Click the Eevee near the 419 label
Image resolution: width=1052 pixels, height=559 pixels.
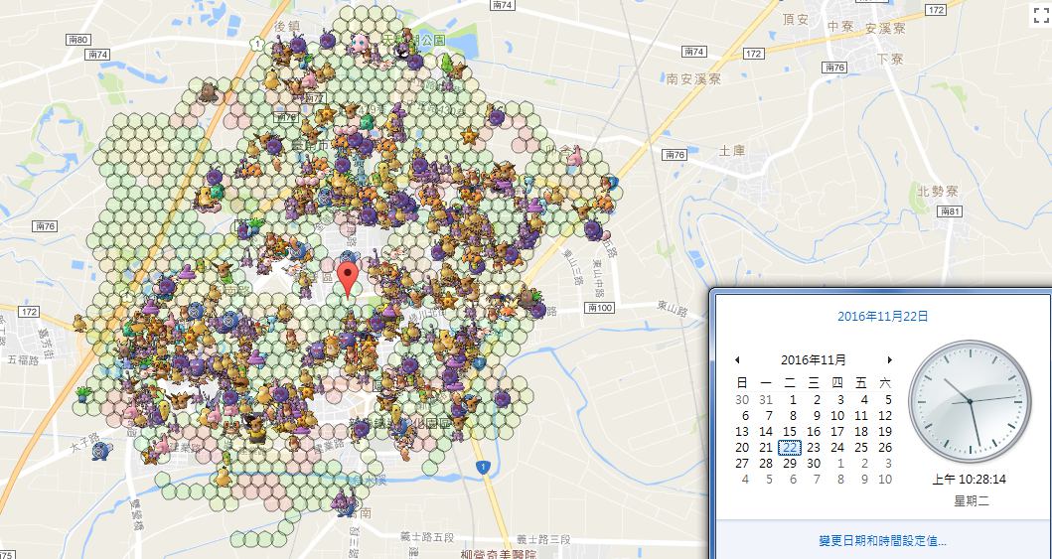(351, 111)
